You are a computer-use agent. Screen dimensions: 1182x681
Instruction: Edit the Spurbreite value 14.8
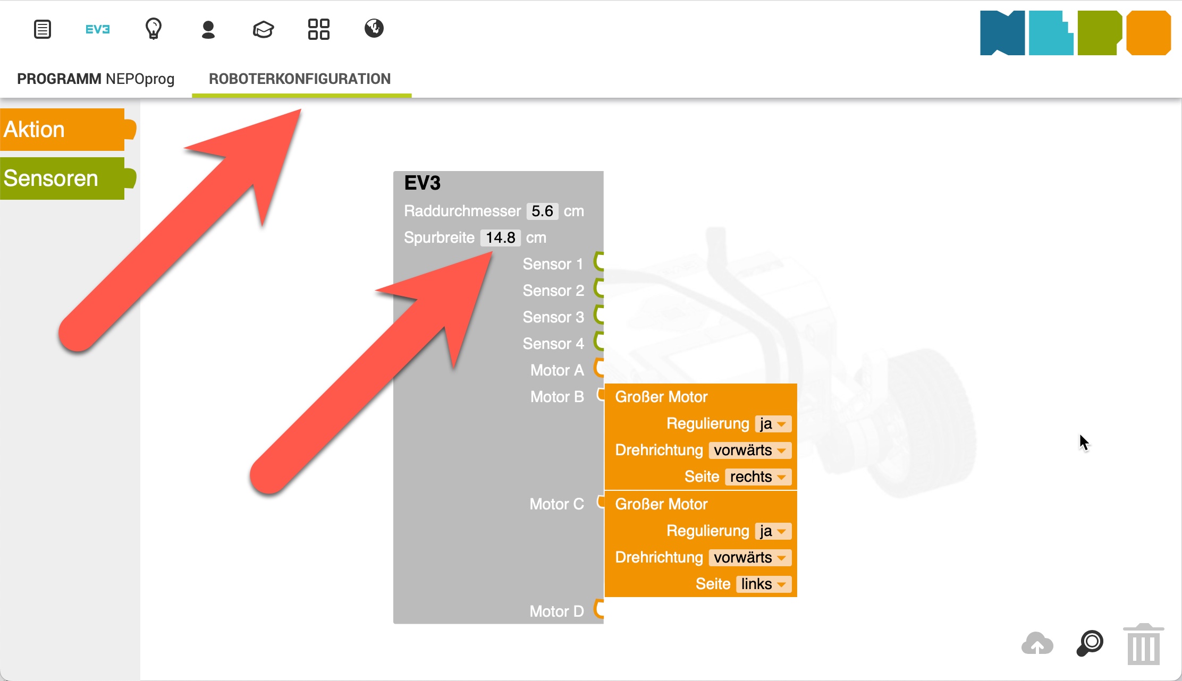pos(501,237)
